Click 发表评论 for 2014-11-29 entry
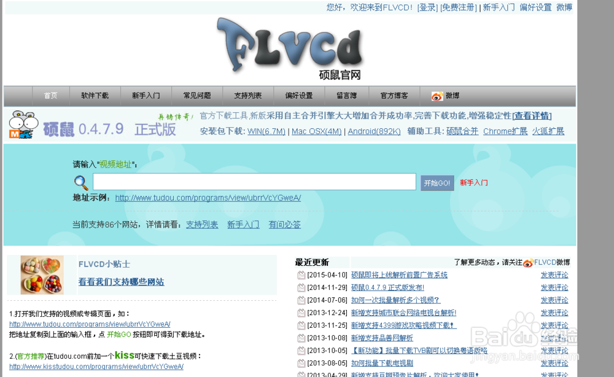614x377 pixels. point(554,287)
